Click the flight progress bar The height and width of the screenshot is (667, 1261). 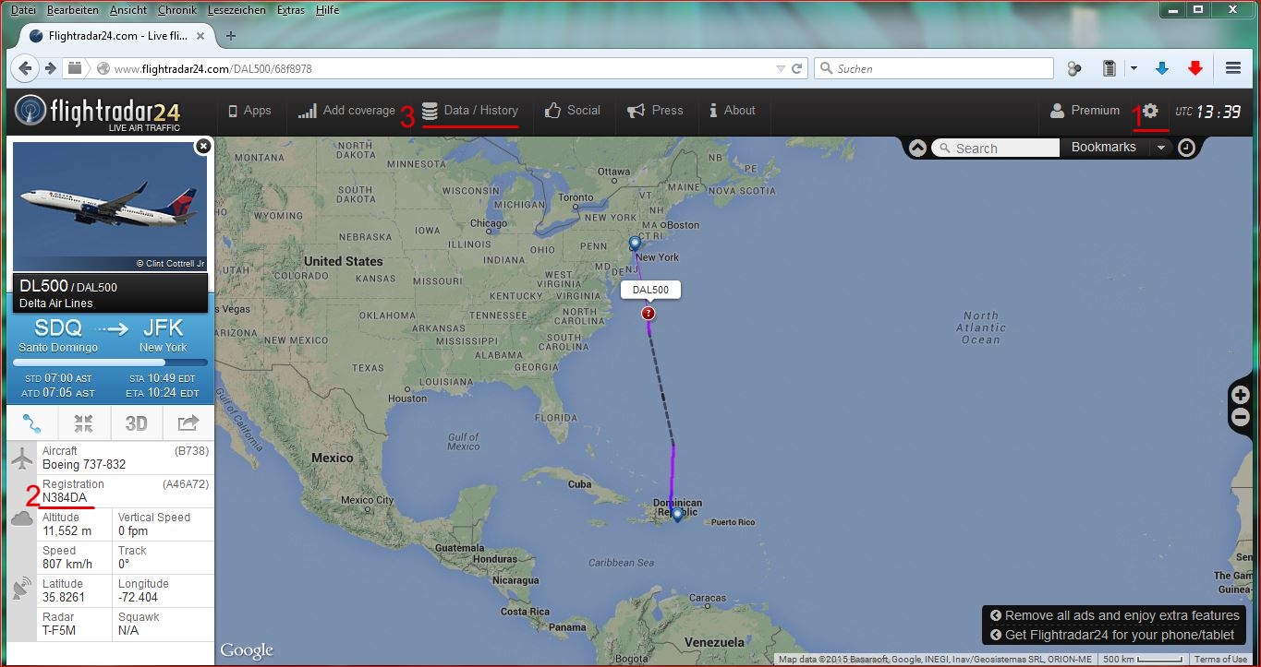point(110,363)
